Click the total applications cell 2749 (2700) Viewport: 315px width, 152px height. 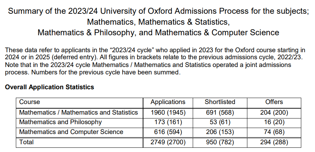(168, 142)
